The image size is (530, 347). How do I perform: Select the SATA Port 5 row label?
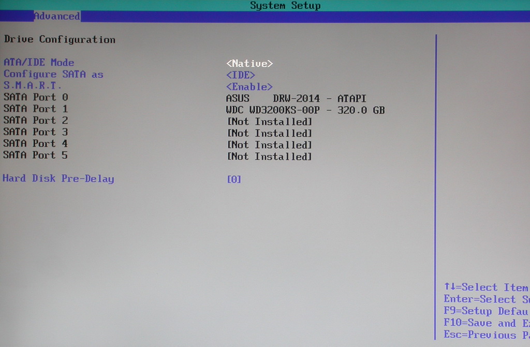pyautogui.click(x=36, y=155)
